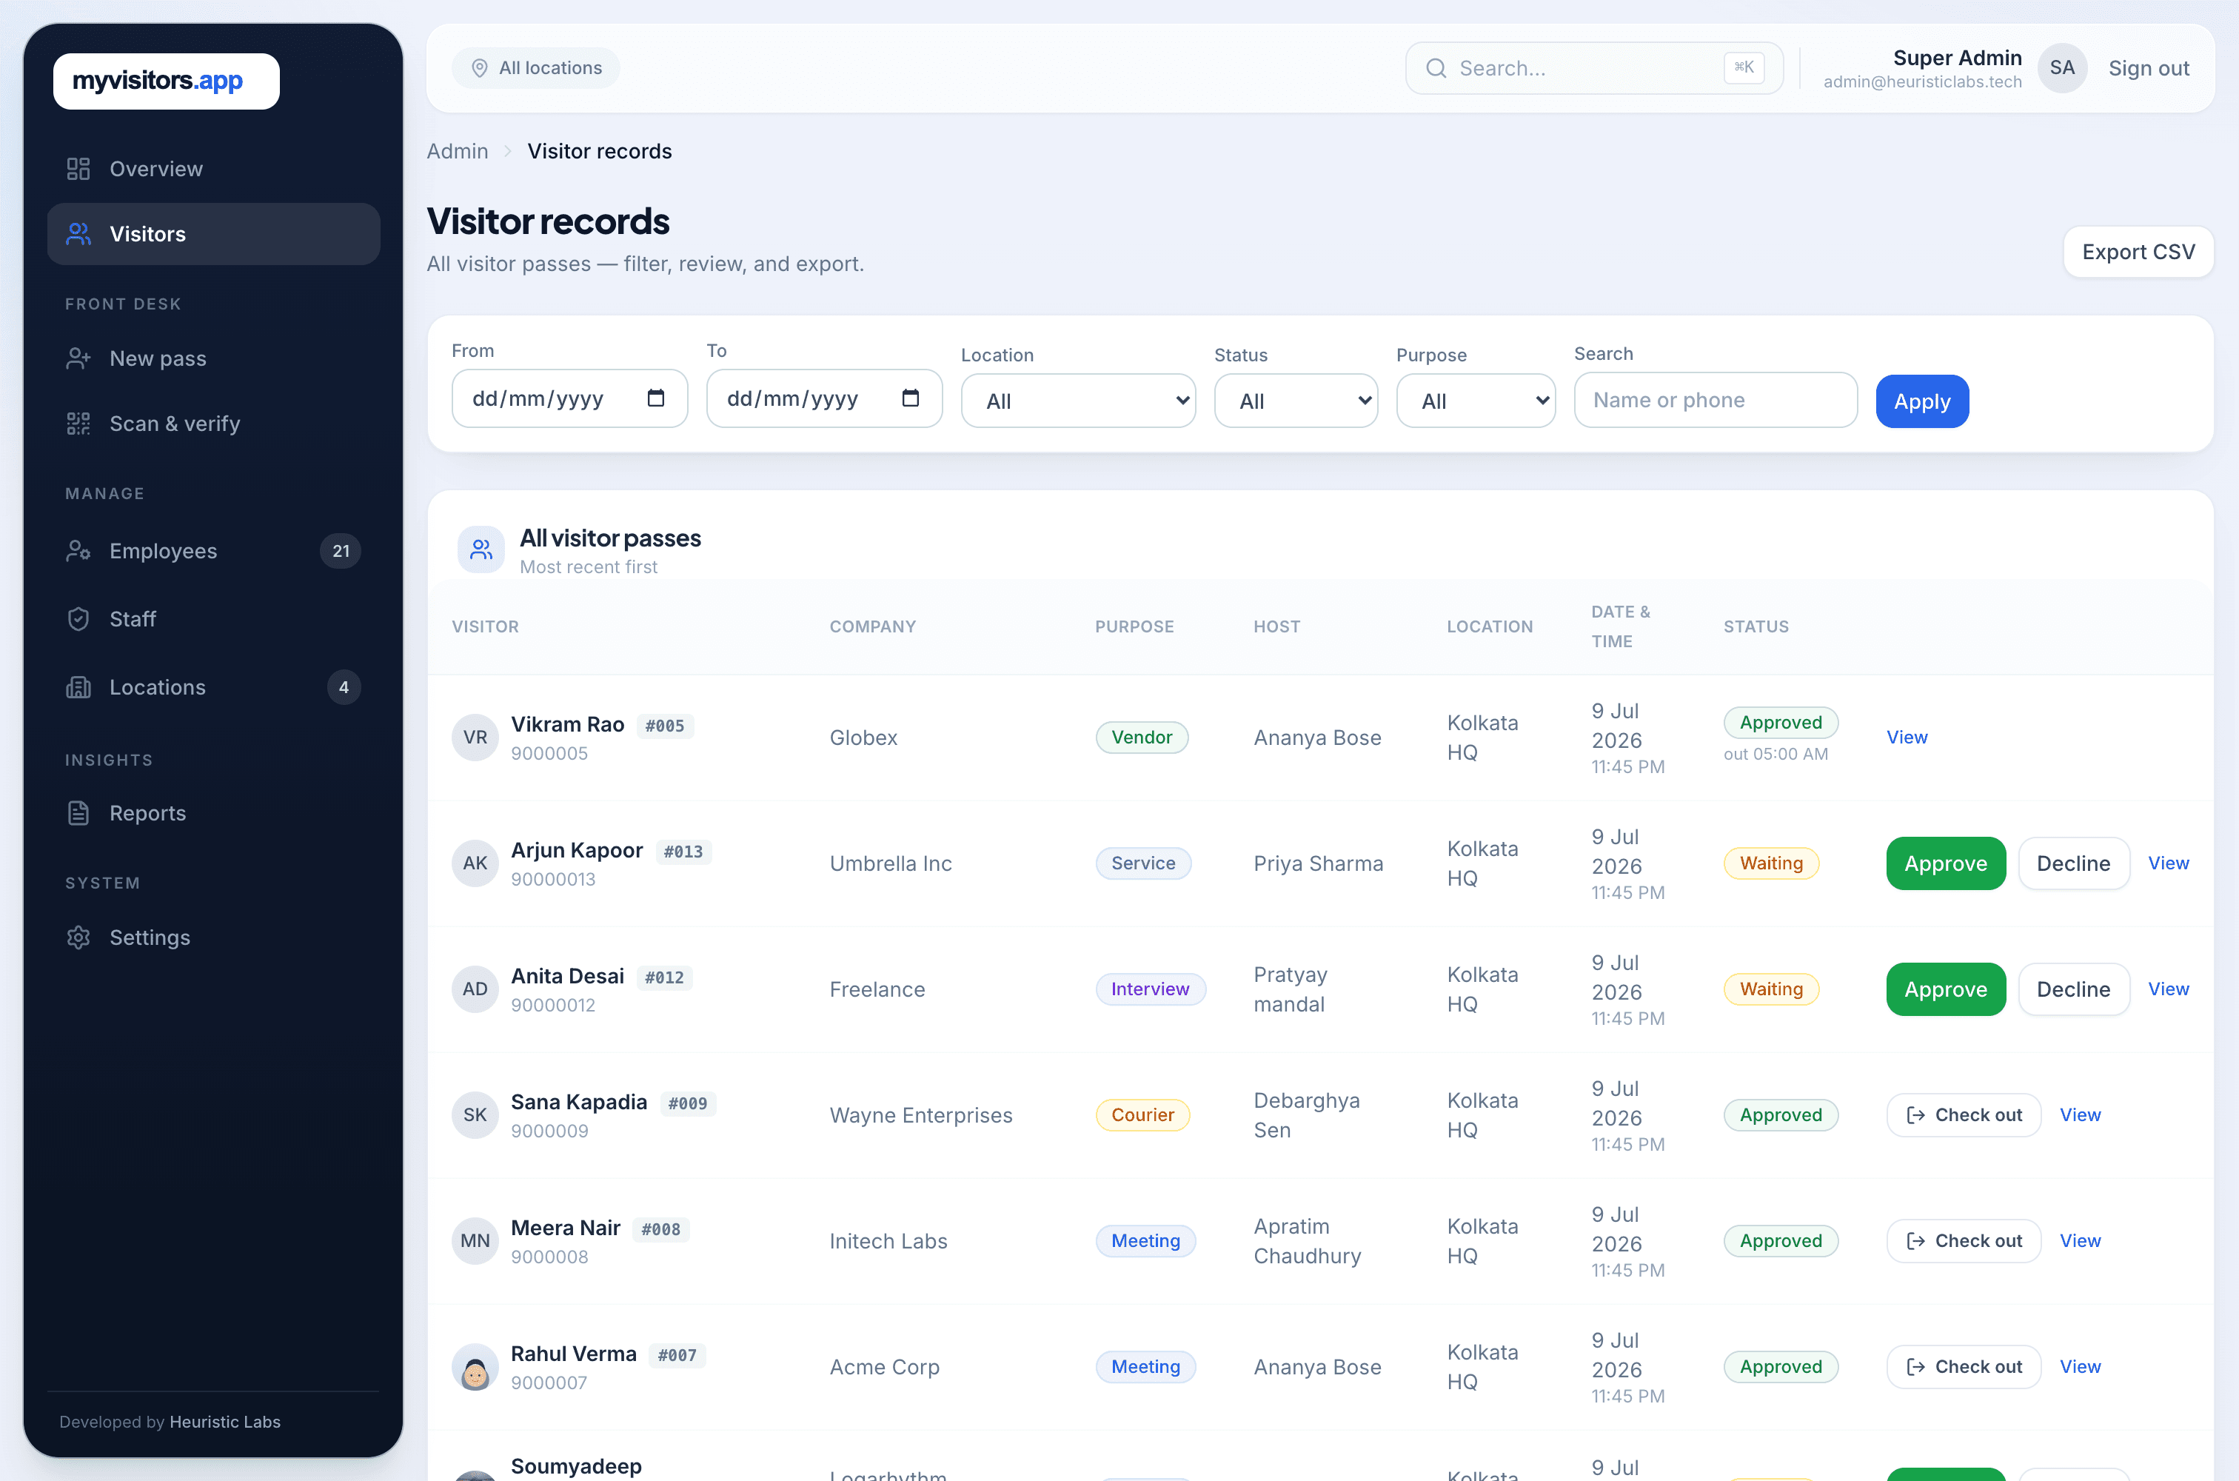Viewport: 2239px width, 1481px height.
Task: Focus the To date input field
Action: pos(824,398)
